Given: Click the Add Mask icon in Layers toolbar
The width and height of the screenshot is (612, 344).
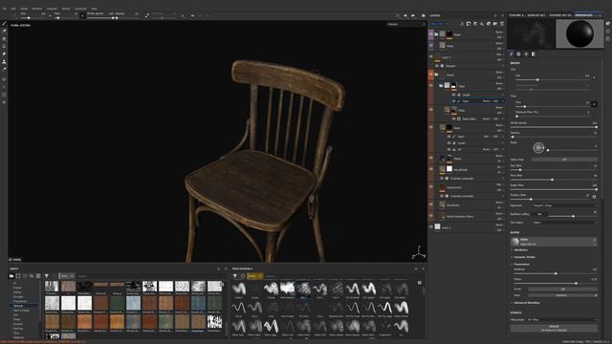Looking at the screenshot, I should (469, 24).
